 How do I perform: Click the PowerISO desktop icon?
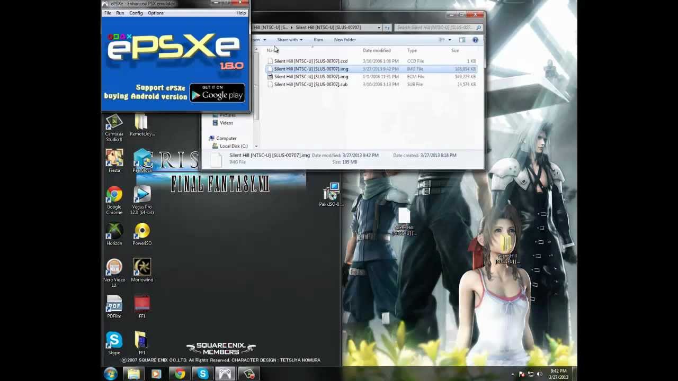point(142,234)
